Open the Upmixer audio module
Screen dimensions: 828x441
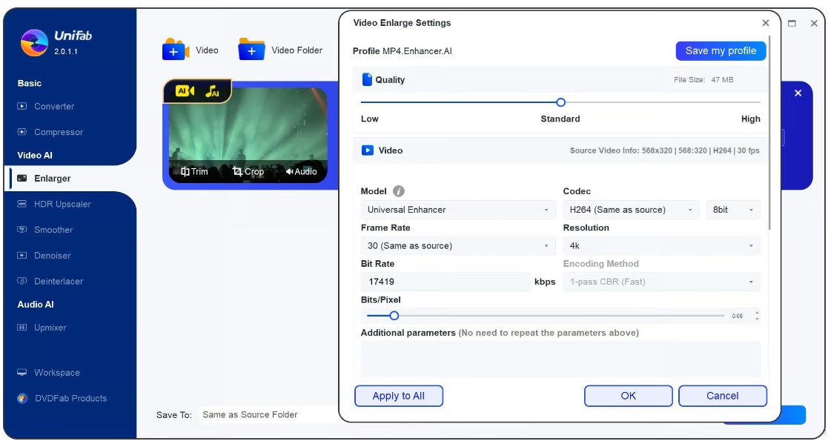[50, 328]
